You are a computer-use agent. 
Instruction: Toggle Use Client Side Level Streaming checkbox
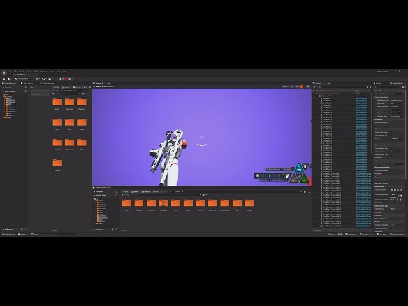pos(391,135)
